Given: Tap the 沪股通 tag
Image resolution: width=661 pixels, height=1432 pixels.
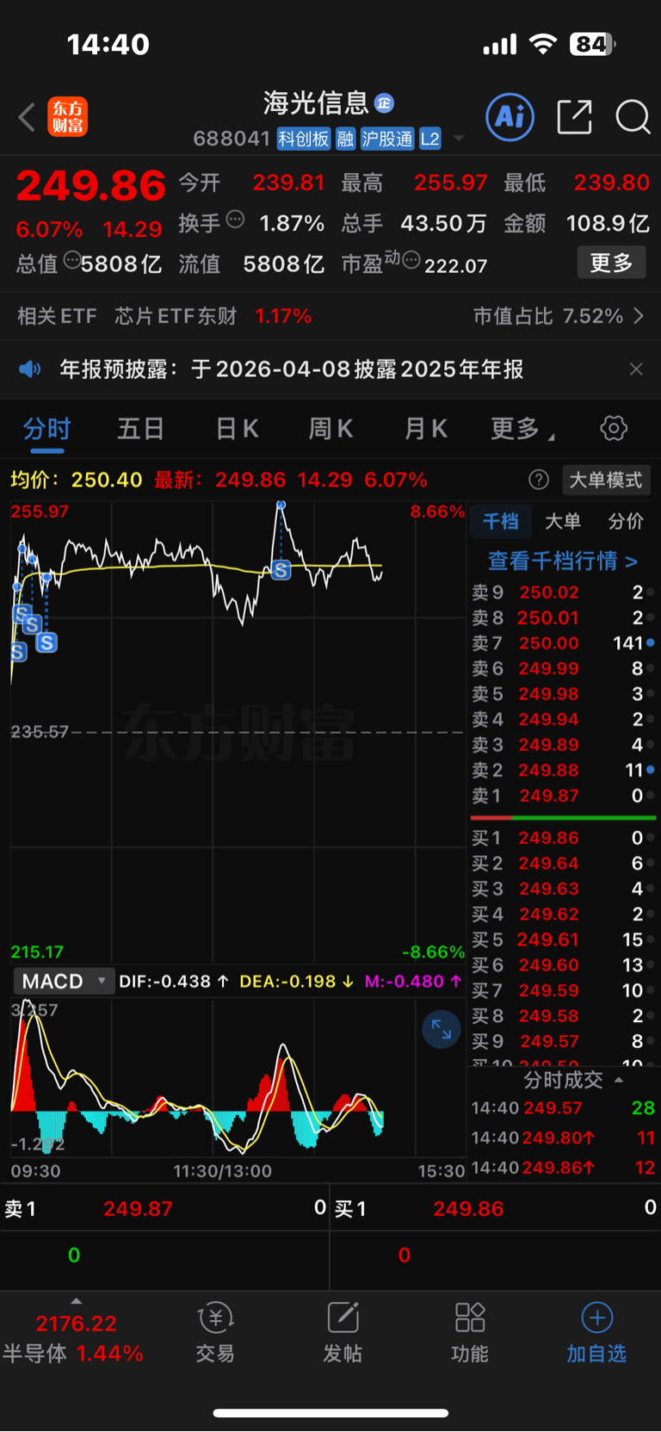Looking at the screenshot, I should [387, 139].
